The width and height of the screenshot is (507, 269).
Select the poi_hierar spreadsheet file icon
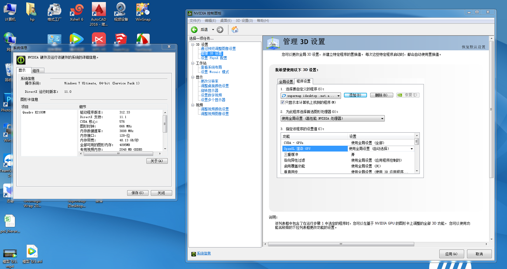pos(10,224)
